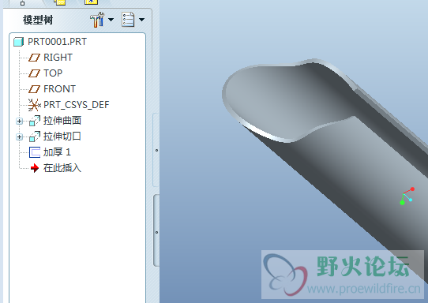Viewport: 428px width, 303px height.
Task: Expand the 拉伸曲面 feature node
Action: coord(20,121)
